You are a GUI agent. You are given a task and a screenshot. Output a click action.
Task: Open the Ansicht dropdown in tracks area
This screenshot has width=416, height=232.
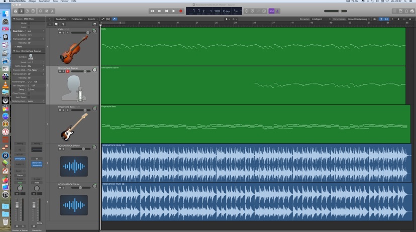pyautogui.click(x=92, y=19)
